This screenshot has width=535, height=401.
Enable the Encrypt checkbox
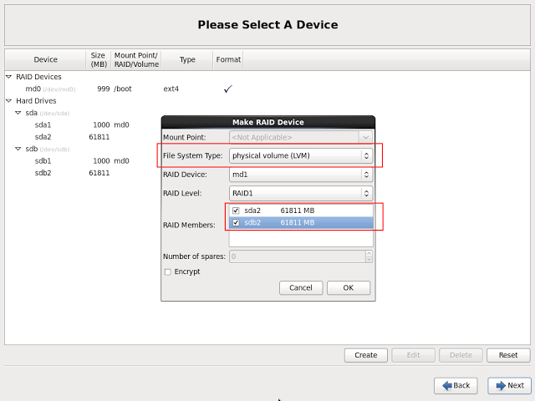pos(168,272)
